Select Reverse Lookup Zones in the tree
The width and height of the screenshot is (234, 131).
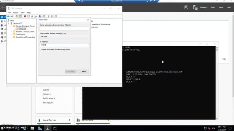[x=25, y=32]
